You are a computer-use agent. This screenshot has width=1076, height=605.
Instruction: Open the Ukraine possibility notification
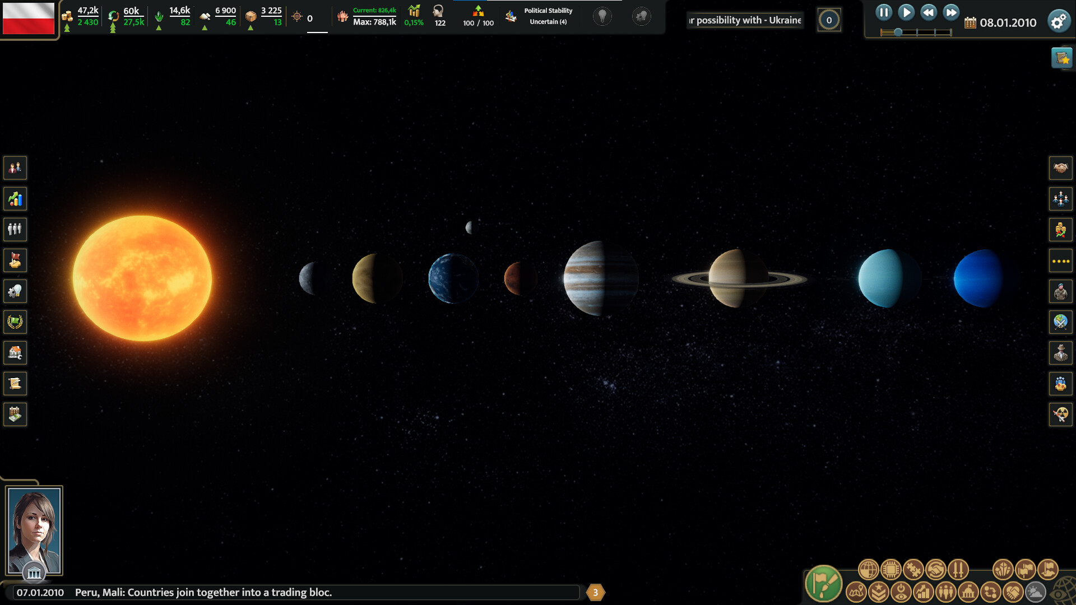[x=744, y=20]
